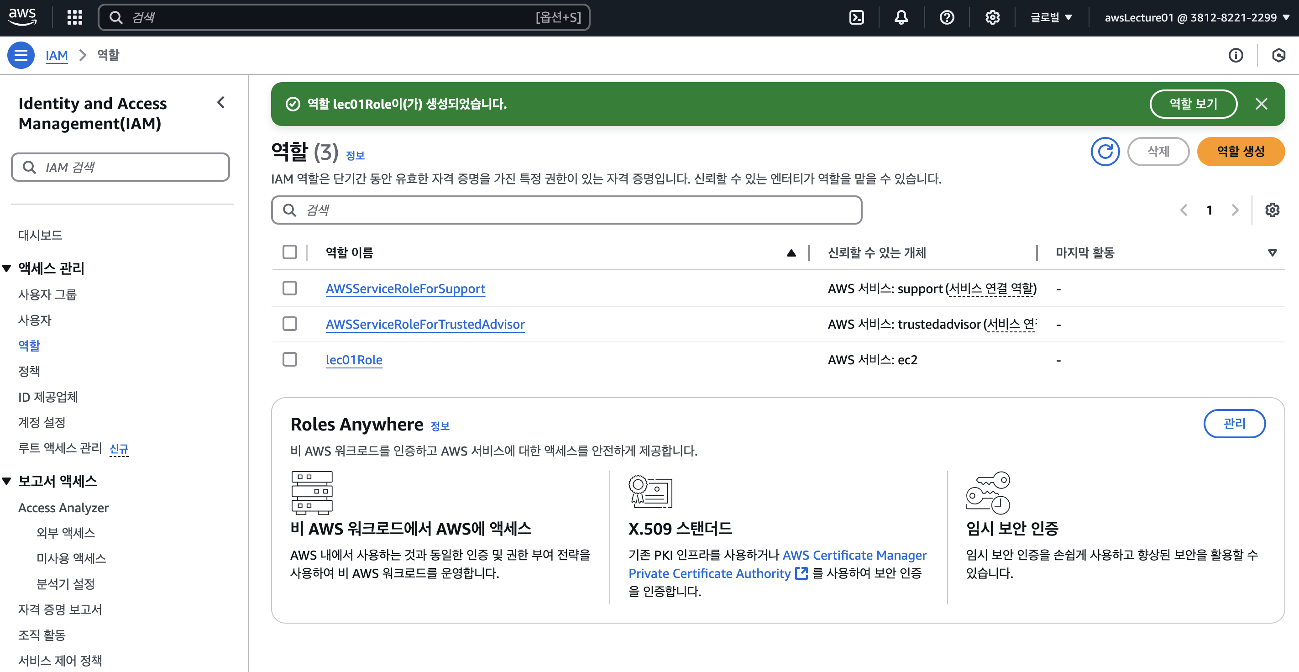
Task: Open 루트 액세스 관리 in the sidebar
Action: (60, 448)
